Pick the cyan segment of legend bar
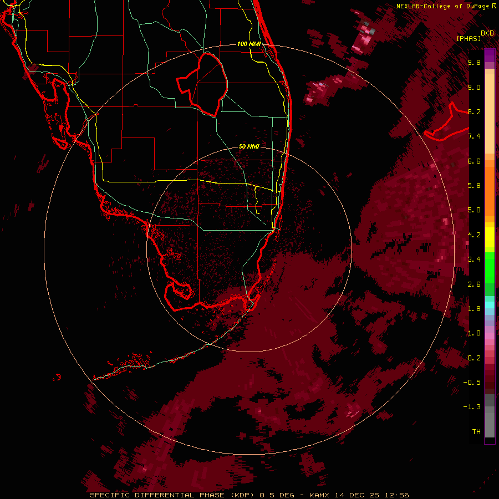The height and width of the screenshot is (499, 499). [490, 305]
